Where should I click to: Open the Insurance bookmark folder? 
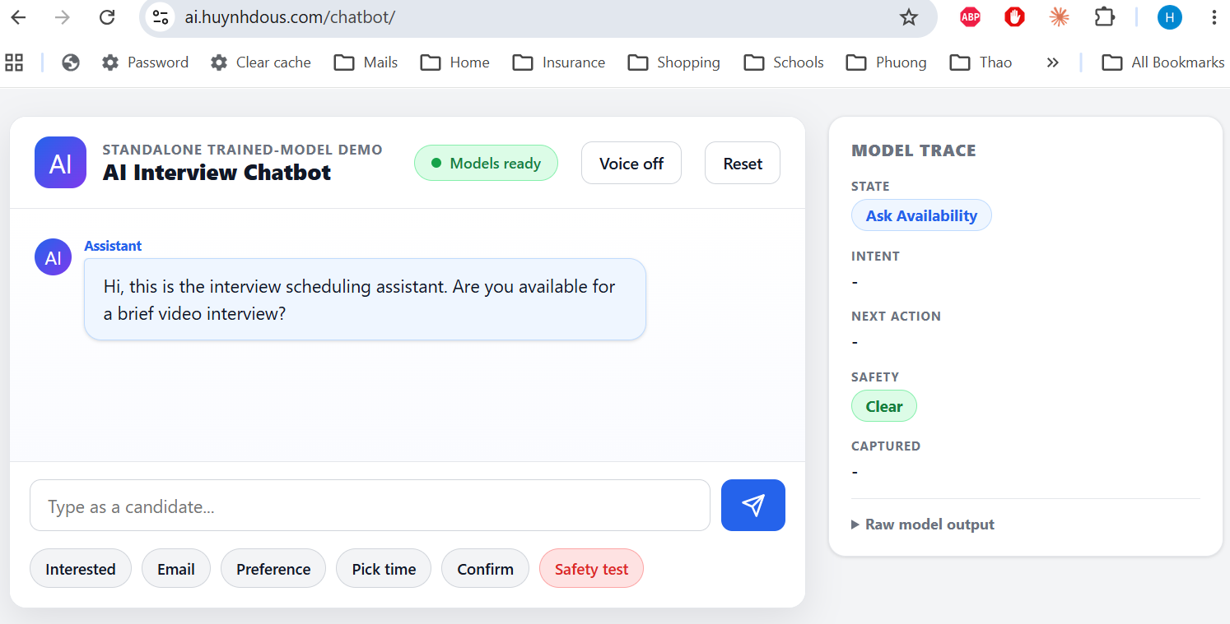(558, 62)
